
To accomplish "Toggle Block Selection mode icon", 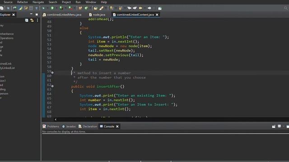I will [x=31, y=8].
